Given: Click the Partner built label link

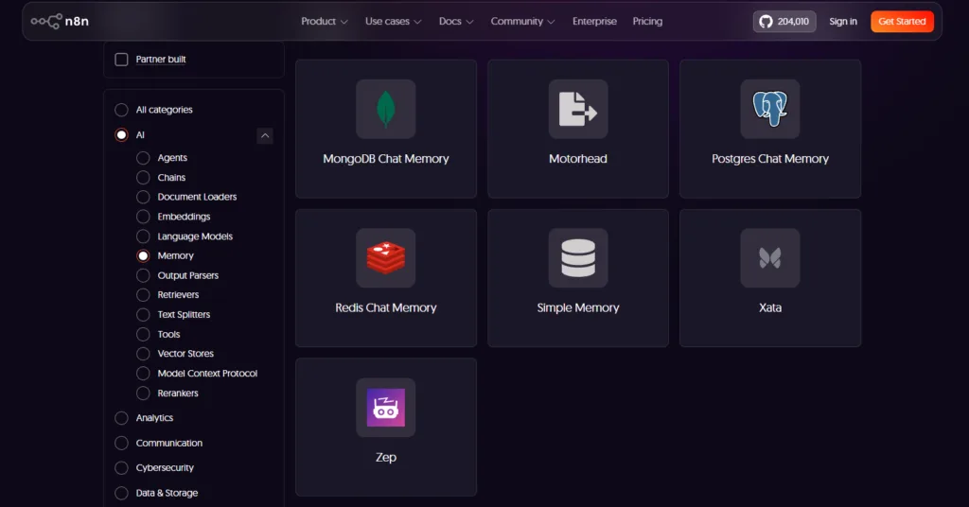Looking at the screenshot, I should 161,60.
